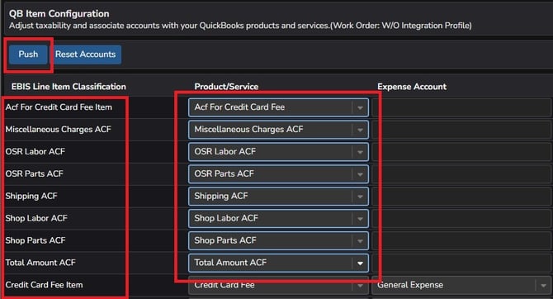The width and height of the screenshot is (553, 299).
Task: Click the Expense Account field for Total Amount ACF
Action: [x=461, y=263]
